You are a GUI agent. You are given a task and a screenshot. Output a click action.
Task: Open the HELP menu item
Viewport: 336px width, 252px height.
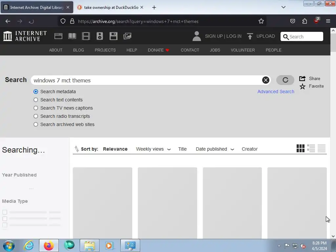[132, 50]
